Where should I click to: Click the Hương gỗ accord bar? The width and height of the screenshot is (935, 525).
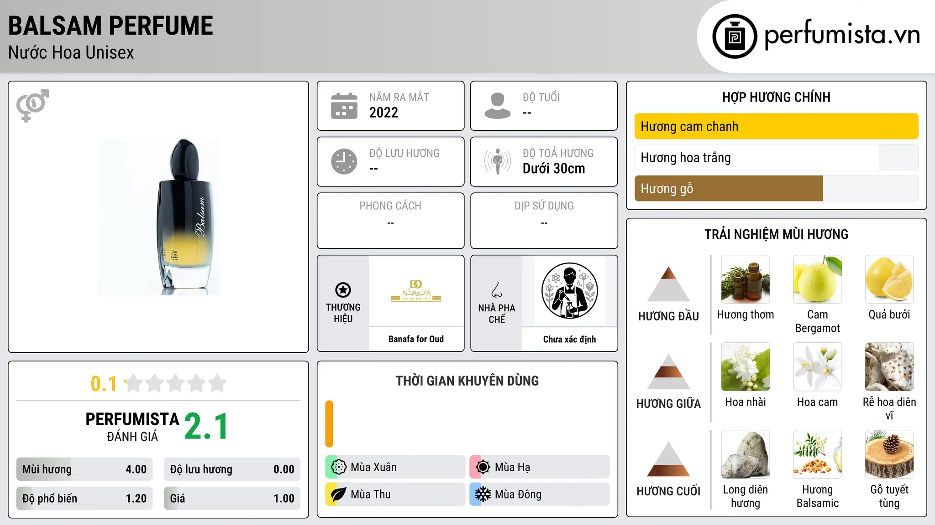point(776,188)
